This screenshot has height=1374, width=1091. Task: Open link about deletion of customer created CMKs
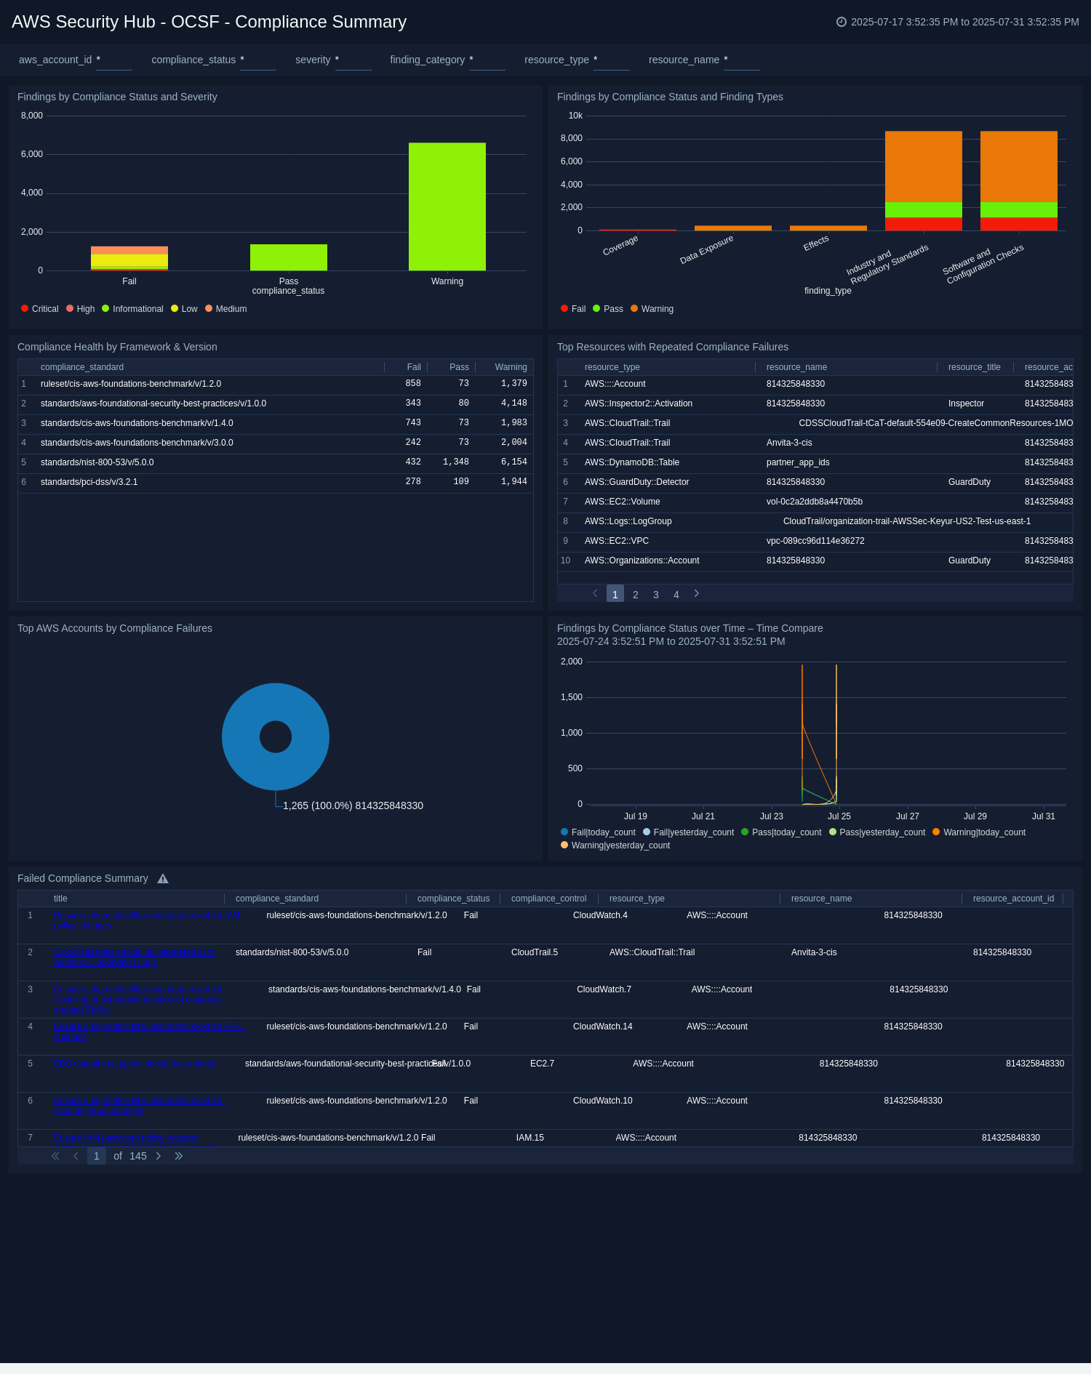pyautogui.click(x=139, y=1000)
